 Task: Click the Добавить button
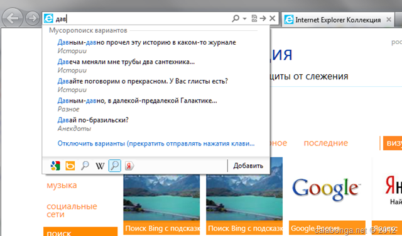point(248,166)
